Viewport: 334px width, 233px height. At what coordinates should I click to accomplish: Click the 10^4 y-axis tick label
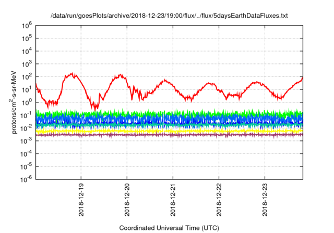pyautogui.click(x=27, y=51)
